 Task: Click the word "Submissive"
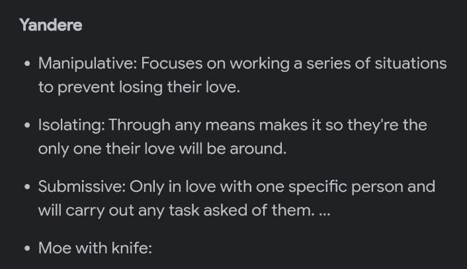click(80, 187)
